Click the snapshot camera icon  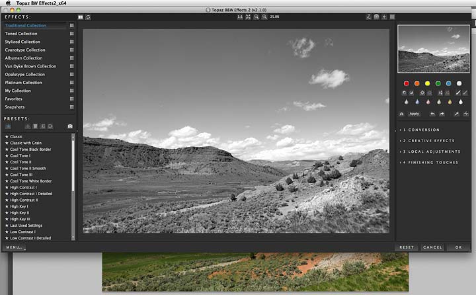[70, 126]
